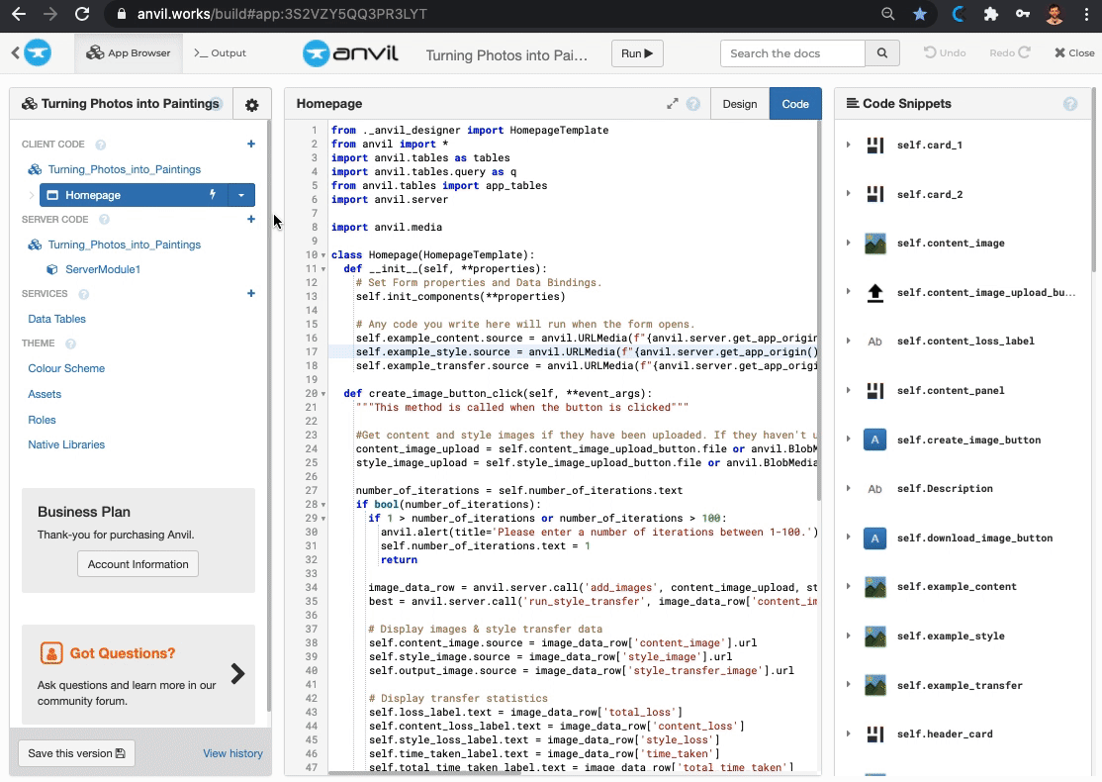Expand the self.example_content snippet
Screen dimensions: 1102x782
coord(848,586)
